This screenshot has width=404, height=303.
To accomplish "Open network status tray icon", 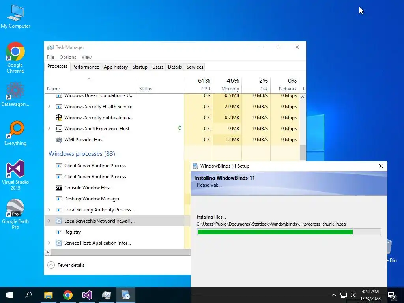I will tap(344, 295).
